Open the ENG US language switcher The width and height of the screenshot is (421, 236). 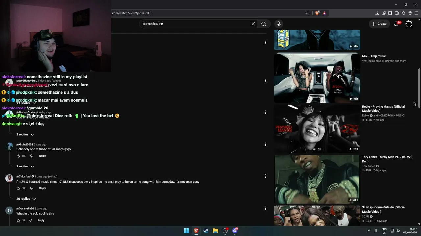(x=384, y=231)
